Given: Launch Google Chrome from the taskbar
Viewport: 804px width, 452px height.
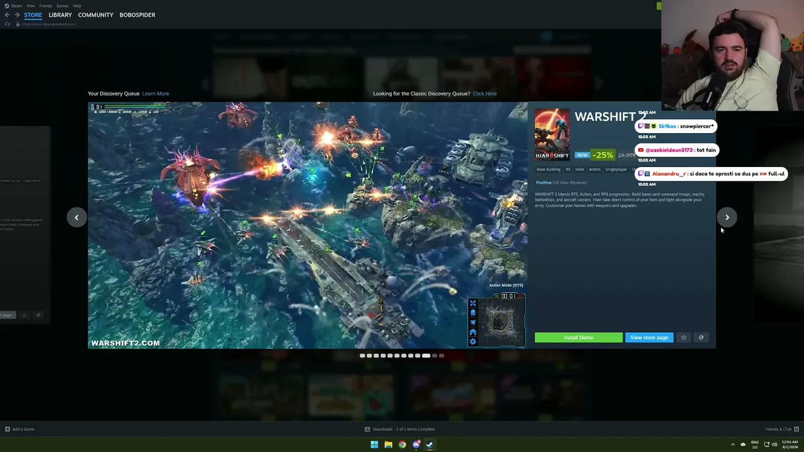Looking at the screenshot, I should 402,444.
